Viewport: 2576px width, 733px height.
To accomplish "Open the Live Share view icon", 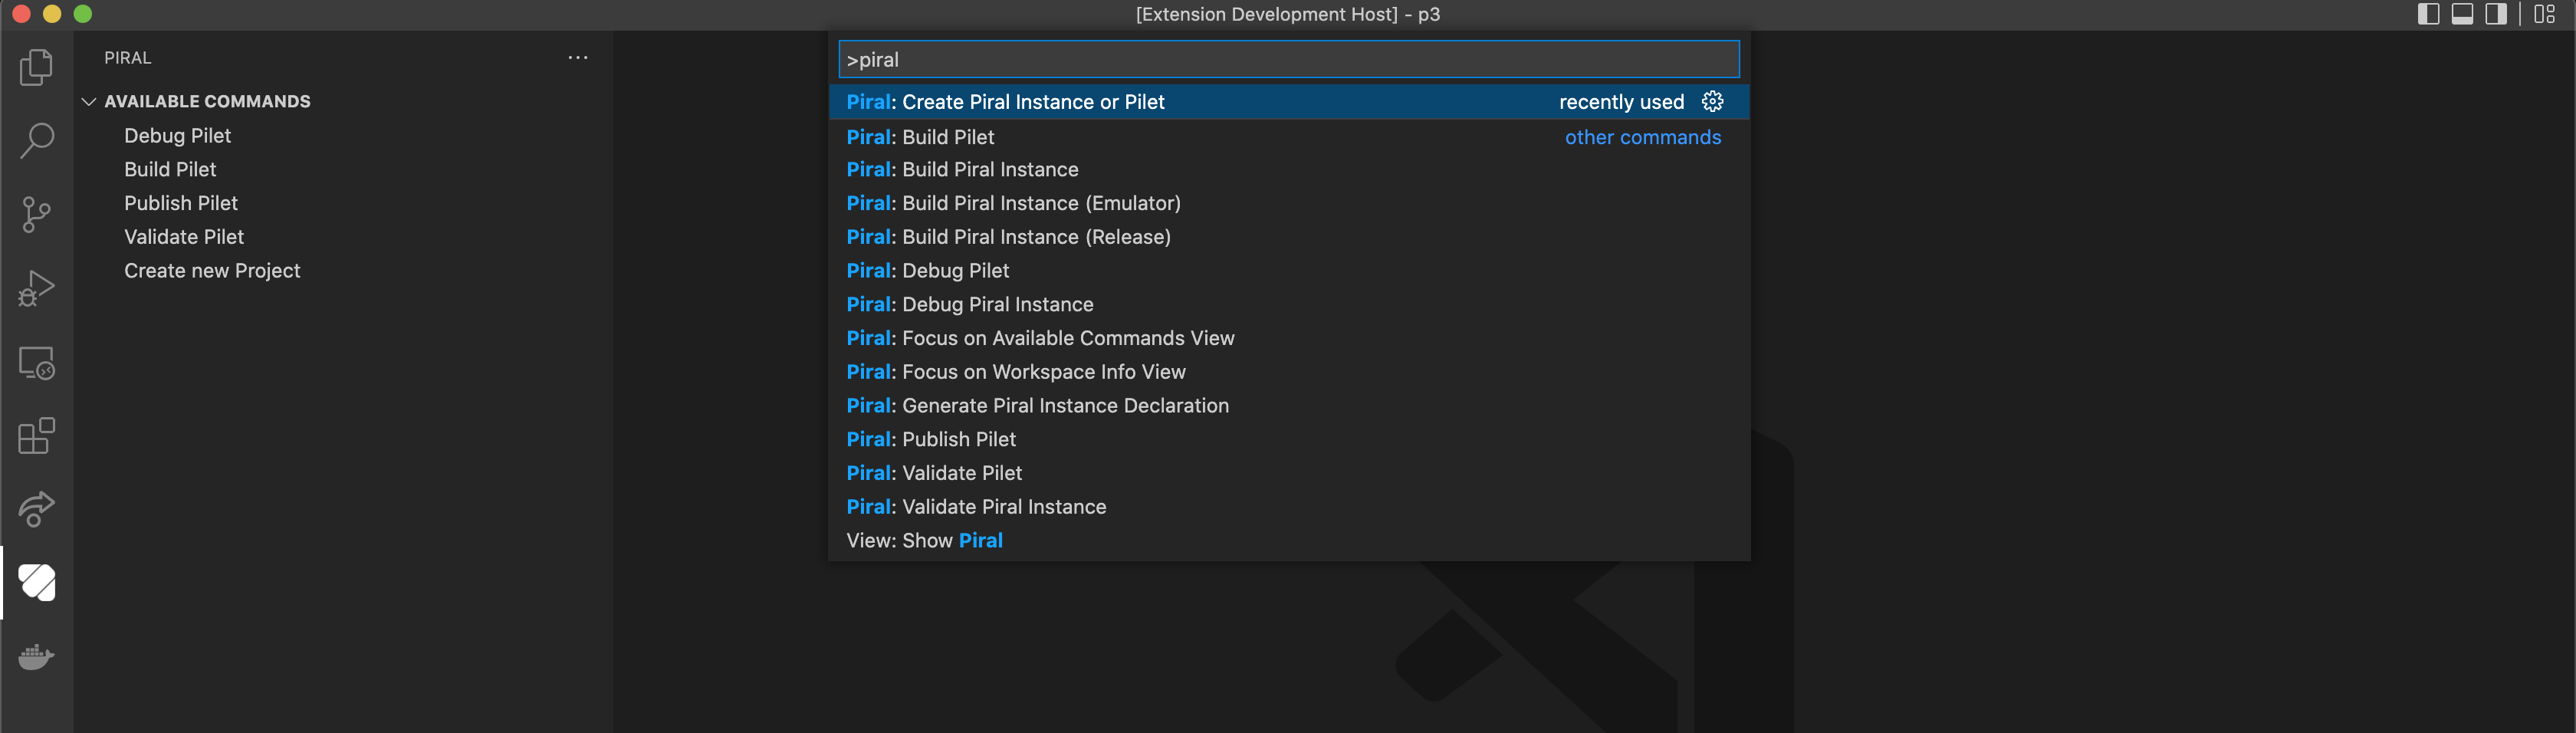I will [37, 509].
